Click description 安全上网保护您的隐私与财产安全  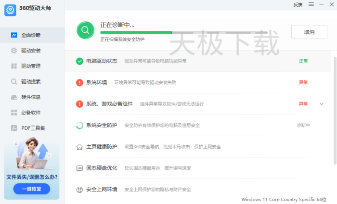click(x=158, y=190)
